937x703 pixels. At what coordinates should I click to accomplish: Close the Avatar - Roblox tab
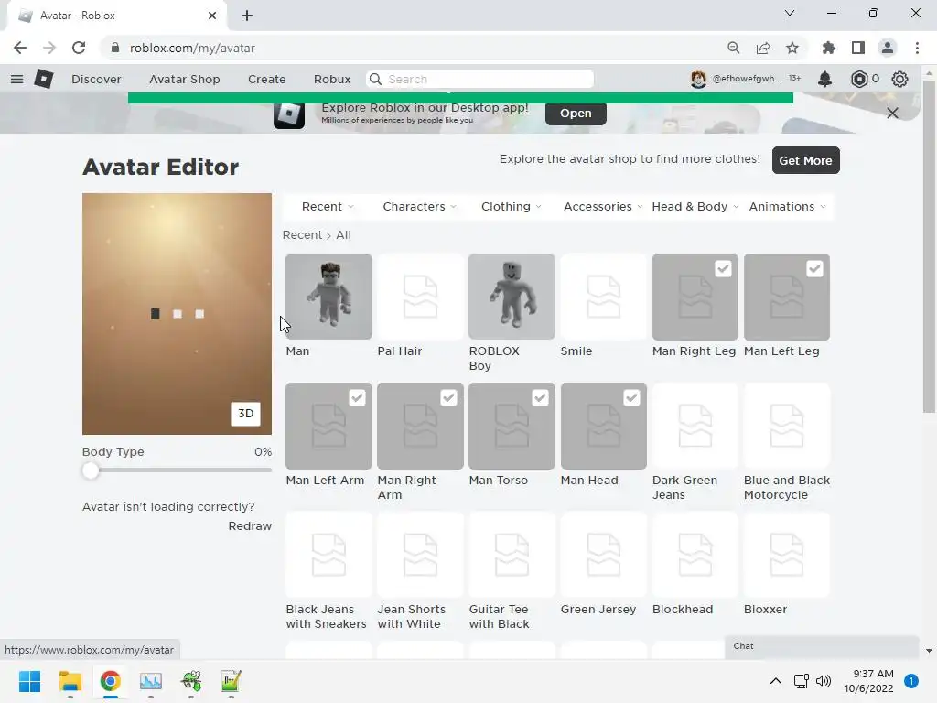pyautogui.click(x=211, y=16)
